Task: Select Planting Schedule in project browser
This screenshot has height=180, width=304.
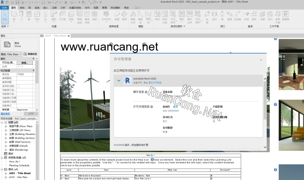Action: click(x=19, y=165)
